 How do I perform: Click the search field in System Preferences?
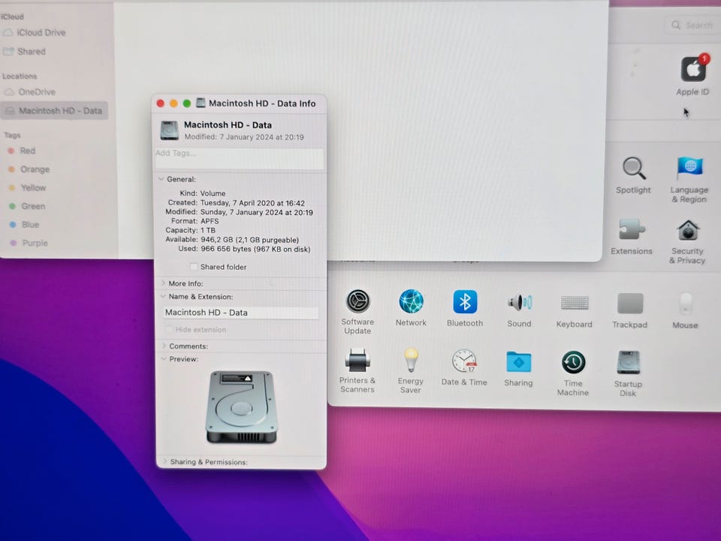click(693, 26)
